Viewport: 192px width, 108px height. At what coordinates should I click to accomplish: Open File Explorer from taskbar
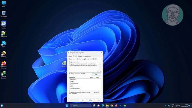[107, 106]
